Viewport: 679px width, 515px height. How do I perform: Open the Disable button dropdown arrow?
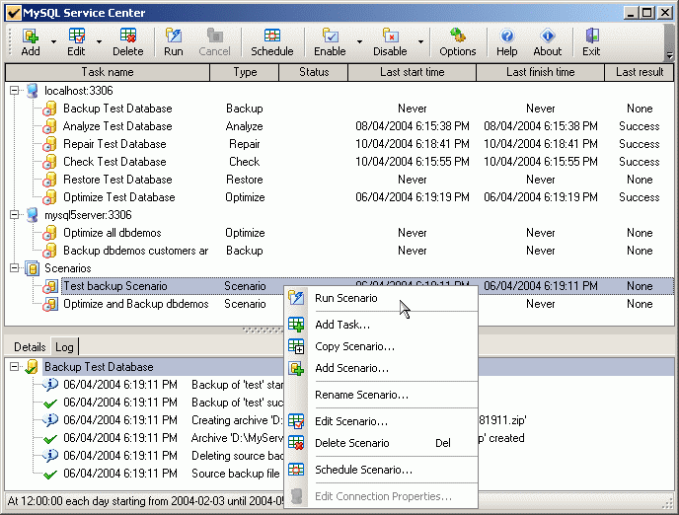(420, 42)
